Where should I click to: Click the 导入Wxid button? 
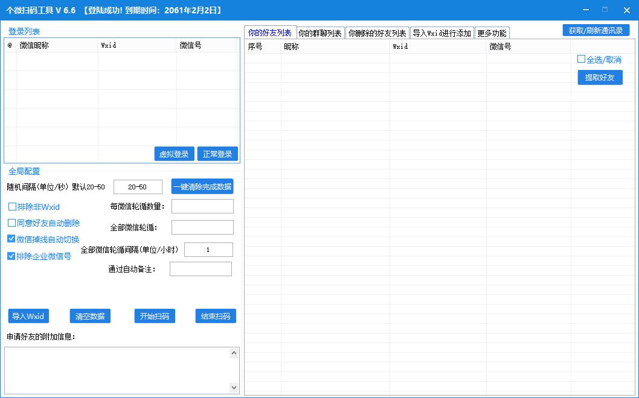[29, 316]
